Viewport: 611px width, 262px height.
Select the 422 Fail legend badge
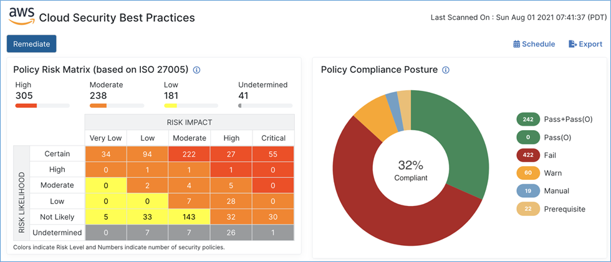point(528,155)
